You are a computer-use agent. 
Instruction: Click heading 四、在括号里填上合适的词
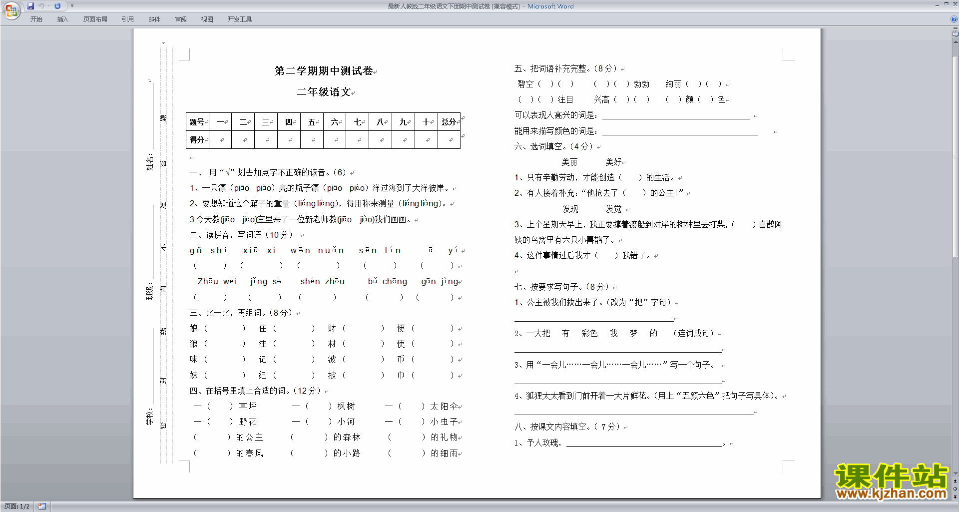point(255,391)
